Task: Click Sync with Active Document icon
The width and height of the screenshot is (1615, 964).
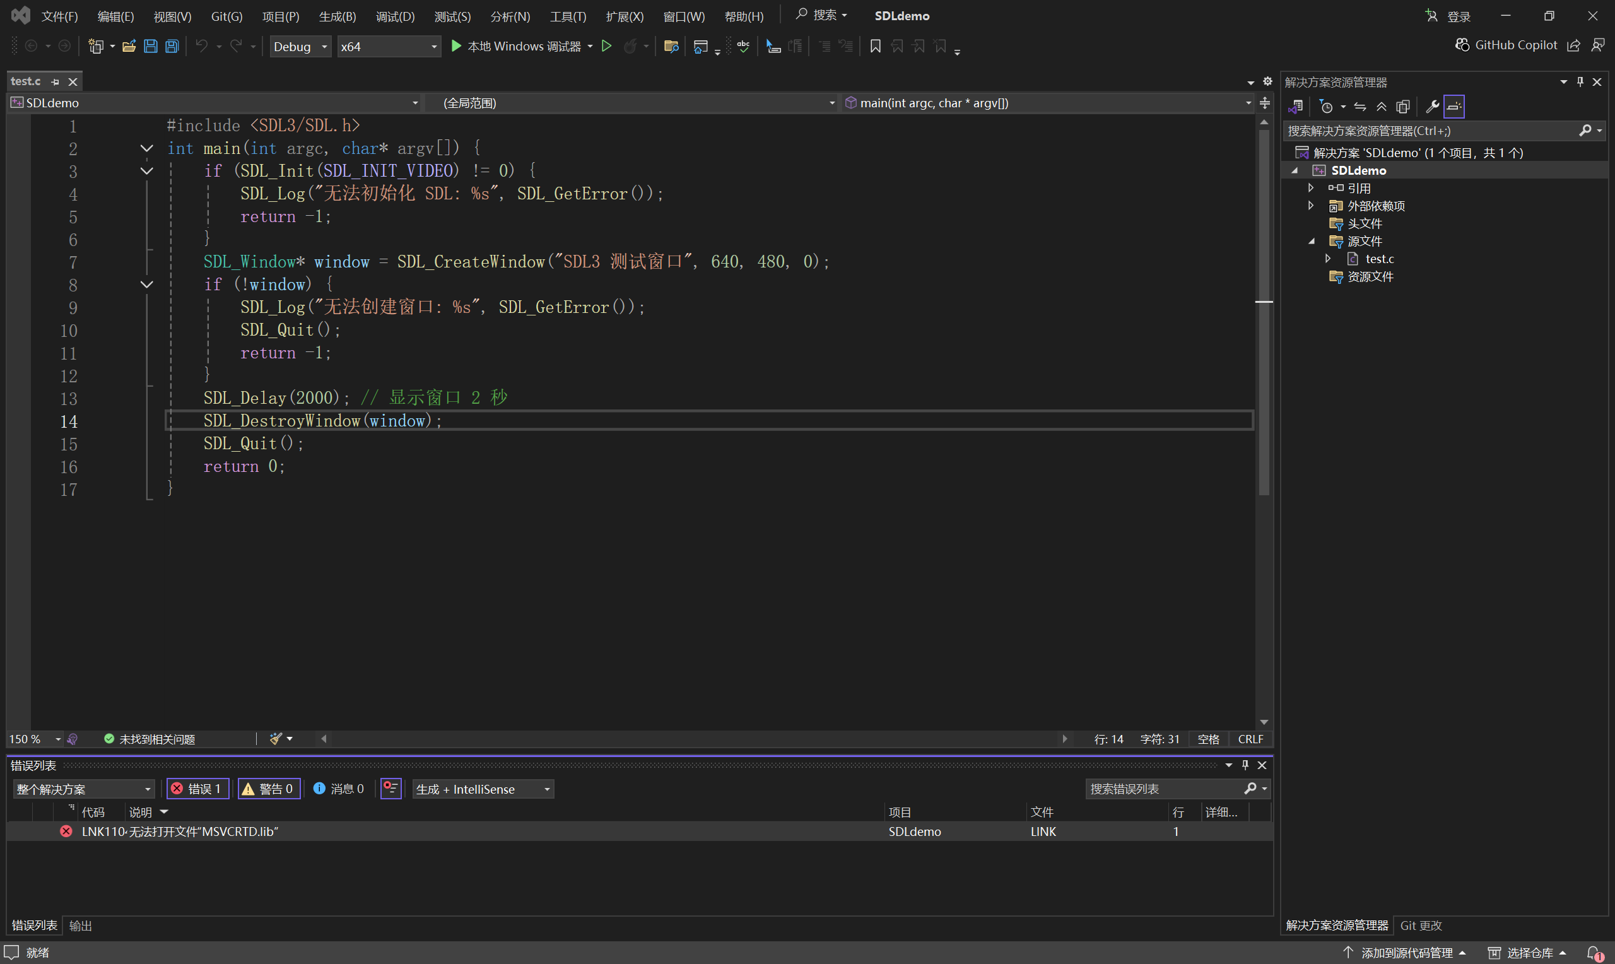Action: click(1360, 107)
